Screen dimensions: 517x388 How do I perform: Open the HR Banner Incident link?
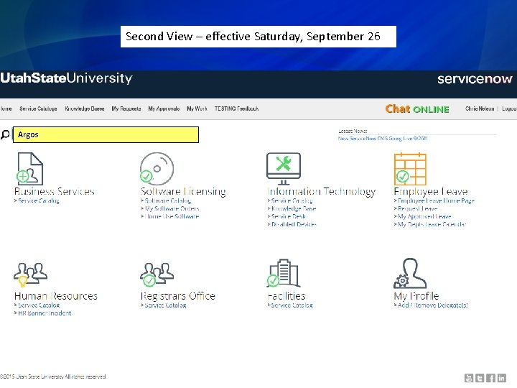45,313
